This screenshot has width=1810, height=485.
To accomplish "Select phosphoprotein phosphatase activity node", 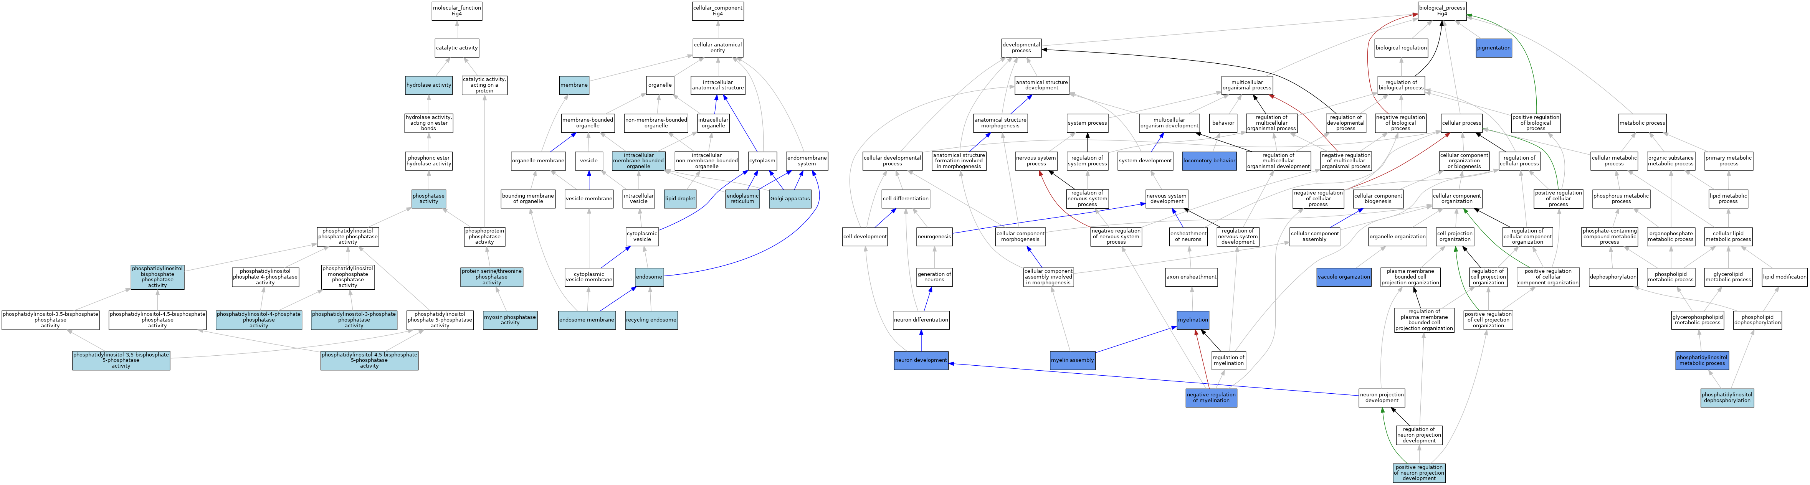I will 484,236.
